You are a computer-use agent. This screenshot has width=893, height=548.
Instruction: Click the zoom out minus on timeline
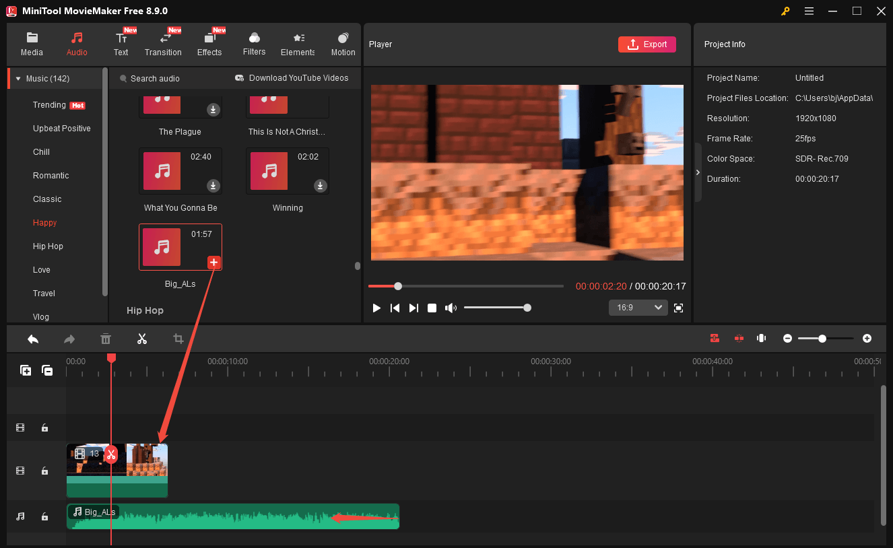click(787, 339)
